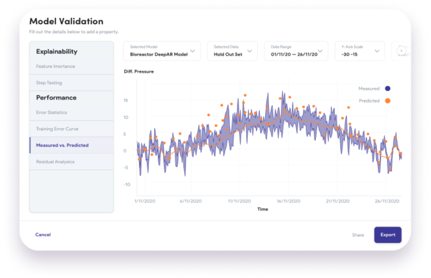Select the Step Testing item
Screen dimensions: 431x278
(x=49, y=83)
